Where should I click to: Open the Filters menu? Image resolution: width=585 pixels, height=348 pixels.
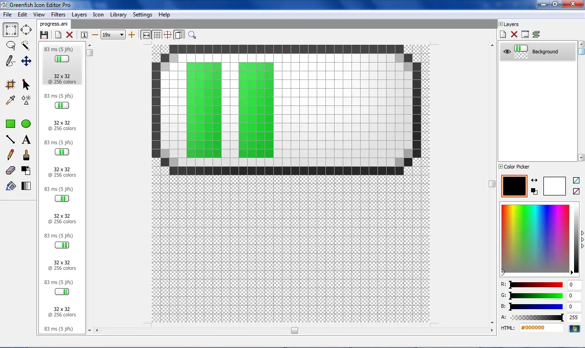click(x=58, y=14)
